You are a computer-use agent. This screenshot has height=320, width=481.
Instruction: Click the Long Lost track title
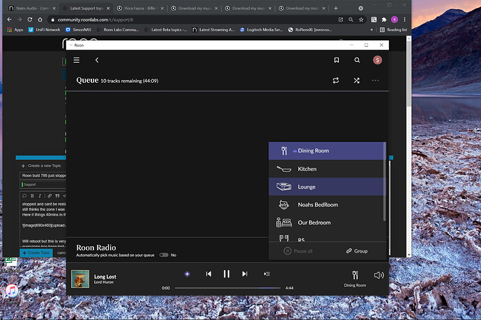105,276
